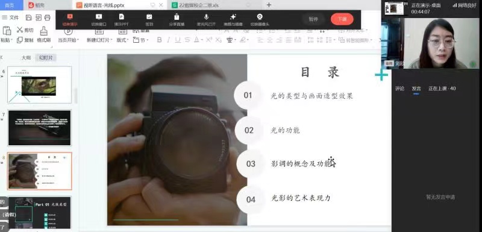This screenshot has width=482, height=232.
Task: Align text right
Action: [x=279, y=40]
